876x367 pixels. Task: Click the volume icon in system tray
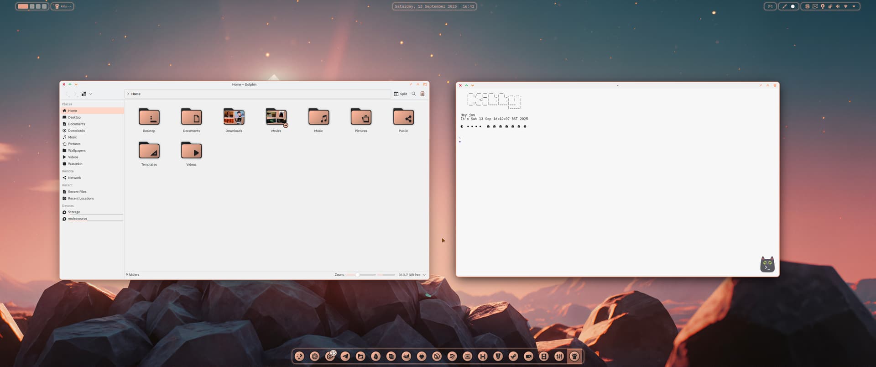(x=837, y=6)
